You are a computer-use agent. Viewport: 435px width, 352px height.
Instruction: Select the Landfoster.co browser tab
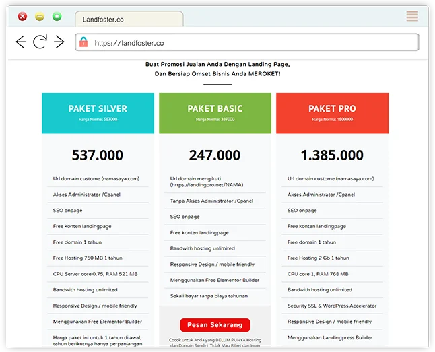click(x=128, y=20)
